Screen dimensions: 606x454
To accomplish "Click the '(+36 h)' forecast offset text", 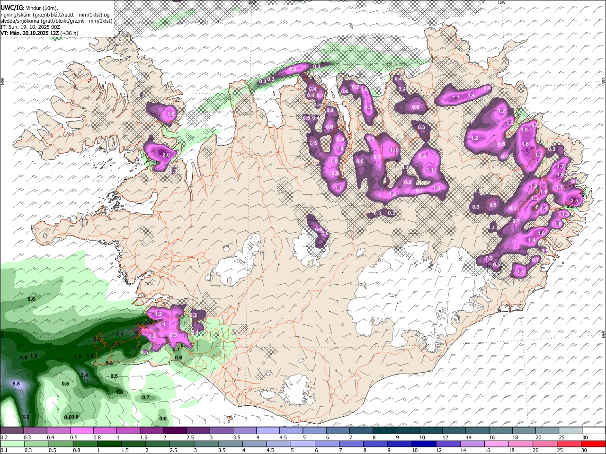I will pyautogui.click(x=69, y=33).
